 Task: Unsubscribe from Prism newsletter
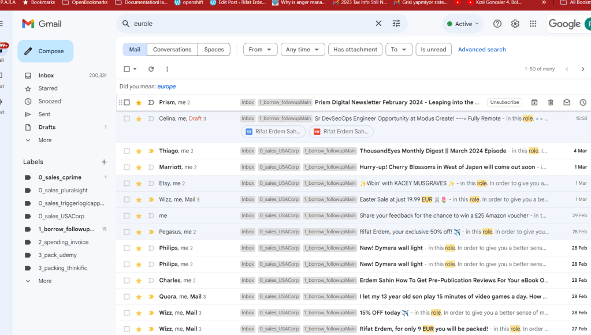pyautogui.click(x=504, y=102)
